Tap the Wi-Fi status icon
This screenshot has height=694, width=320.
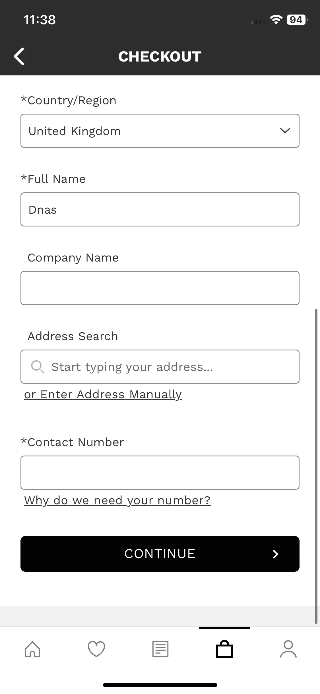tap(276, 20)
